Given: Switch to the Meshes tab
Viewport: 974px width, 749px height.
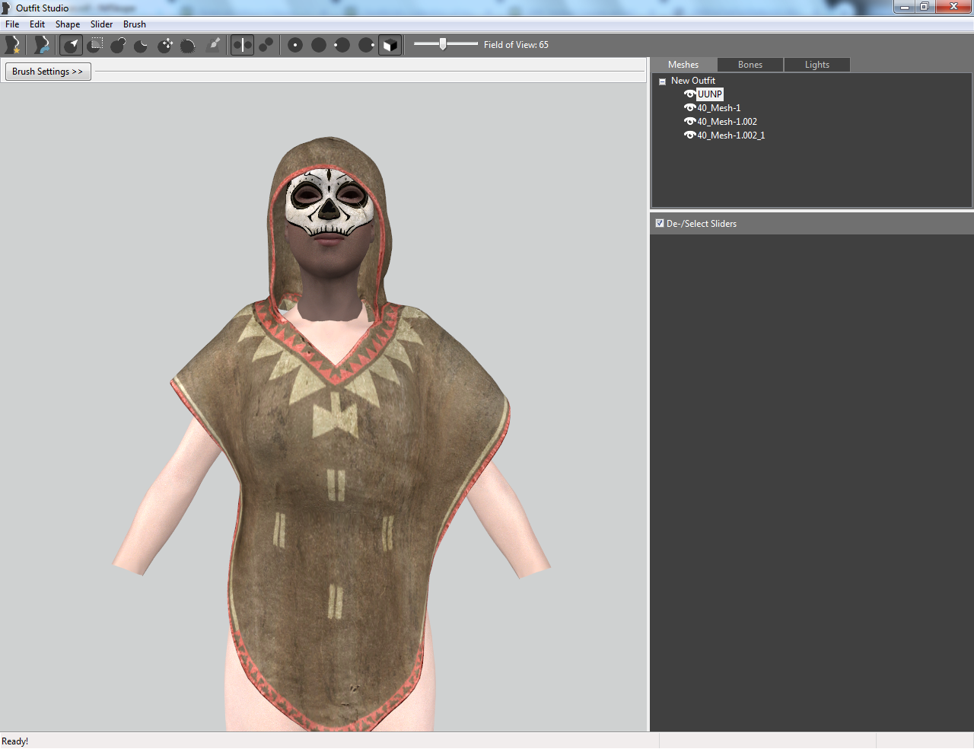Looking at the screenshot, I should coord(683,65).
